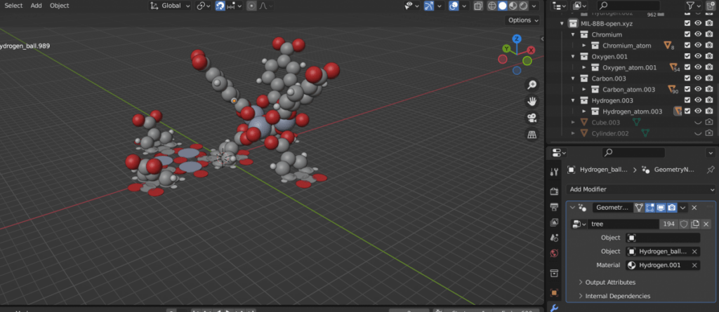Click the Add Modifier dropdown button
This screenshot has width=719, height=312.
640,189
